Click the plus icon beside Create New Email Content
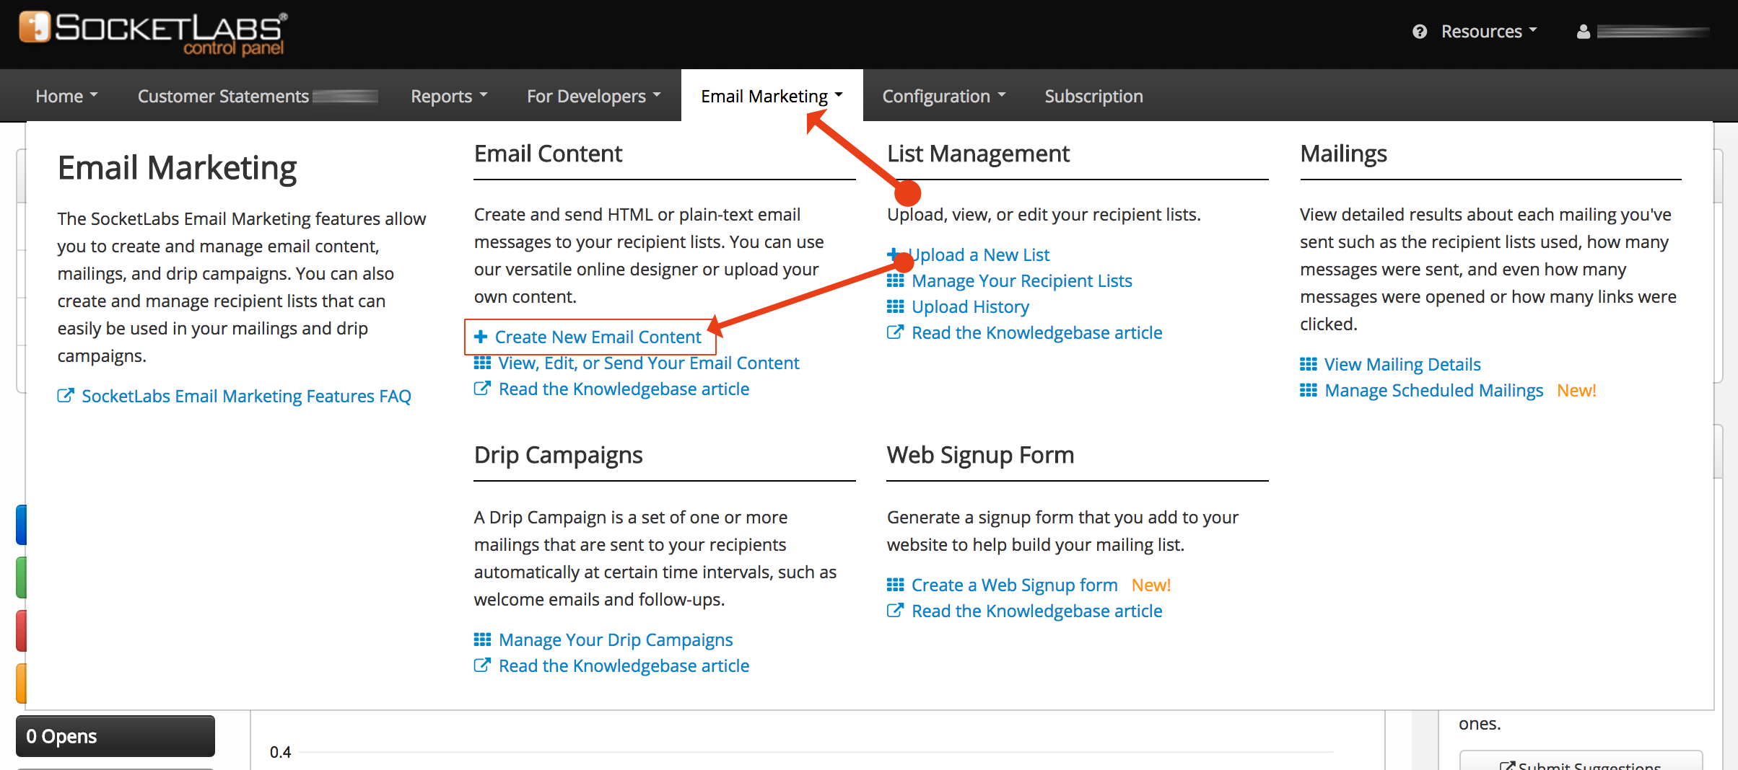The height and width of the screenshot is (770, 1738). 481,337
